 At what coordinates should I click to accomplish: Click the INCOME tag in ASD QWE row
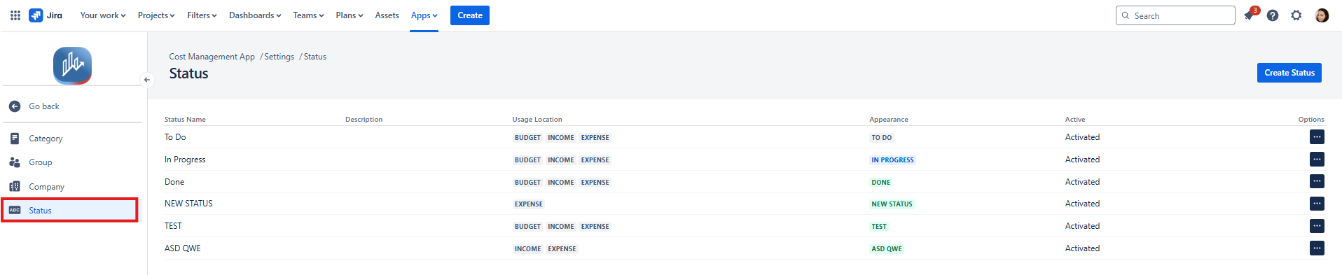pos(527,249)
